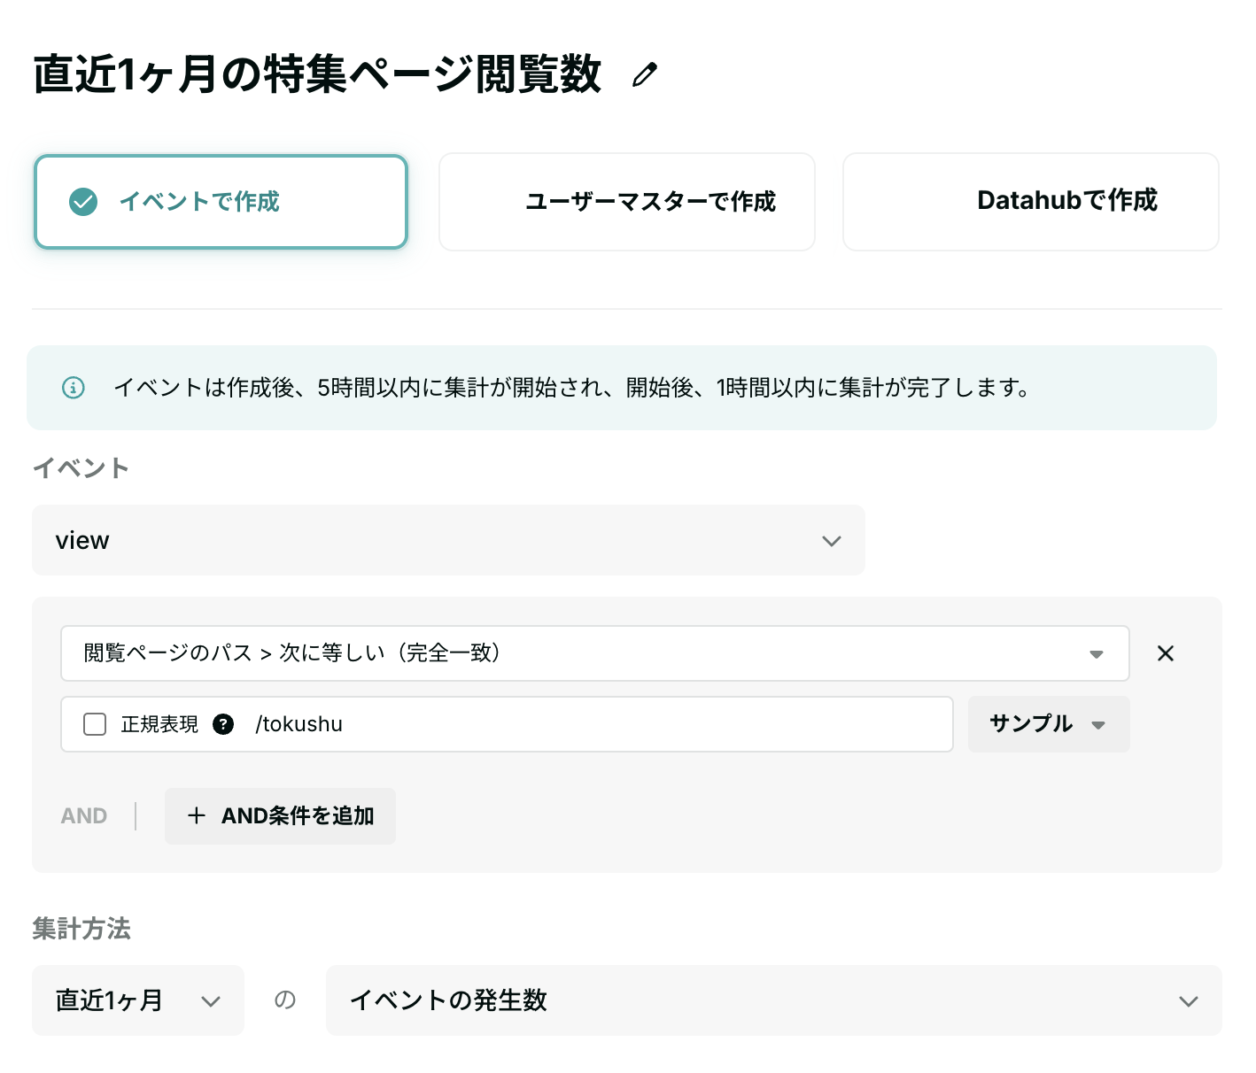Add a condition with AND条件を追加

[x=280, y=816]
